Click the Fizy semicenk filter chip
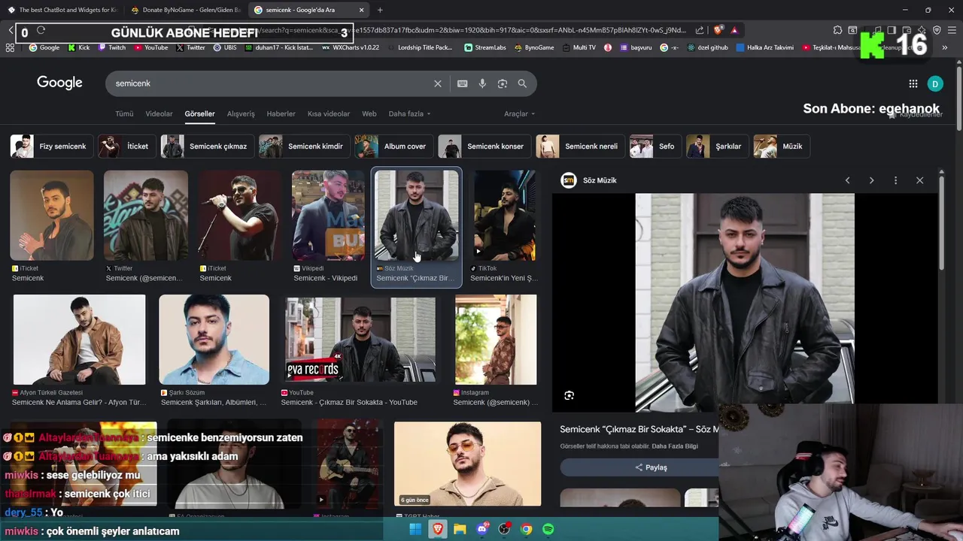The image size is (963, 541). 51,147
